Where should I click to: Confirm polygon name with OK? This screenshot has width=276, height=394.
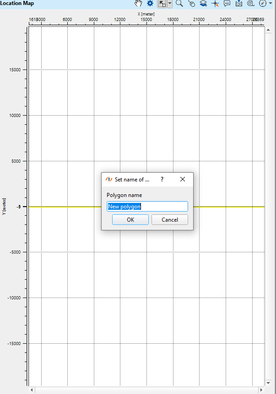pyautogui.click(x=130, y=219)
